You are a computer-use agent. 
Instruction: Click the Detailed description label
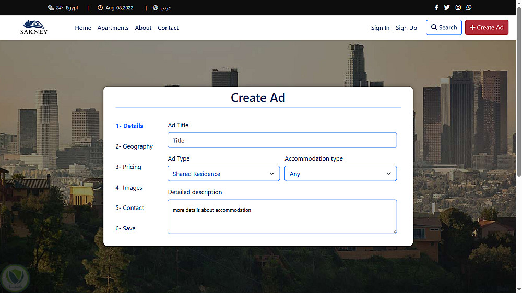(x=195, y=192)
